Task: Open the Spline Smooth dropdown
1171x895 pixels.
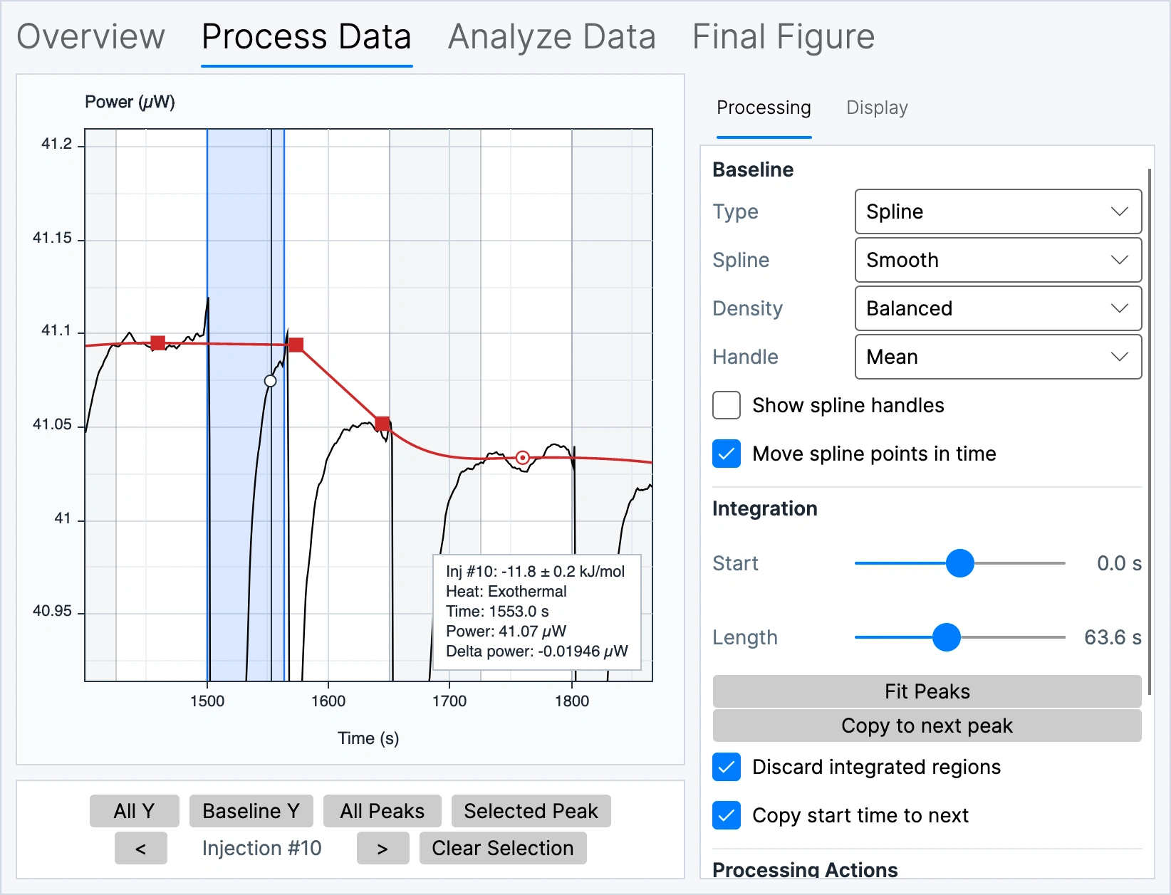Action: pos(998,260)
